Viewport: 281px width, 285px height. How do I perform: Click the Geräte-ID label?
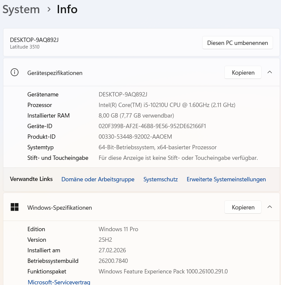tap(40, 126)
